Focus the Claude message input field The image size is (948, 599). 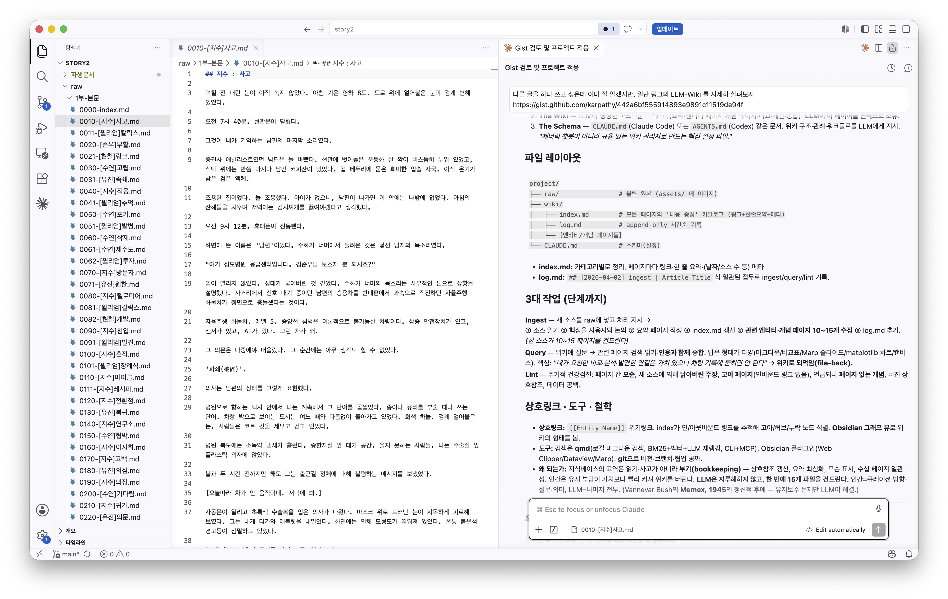tap(701, 509)
